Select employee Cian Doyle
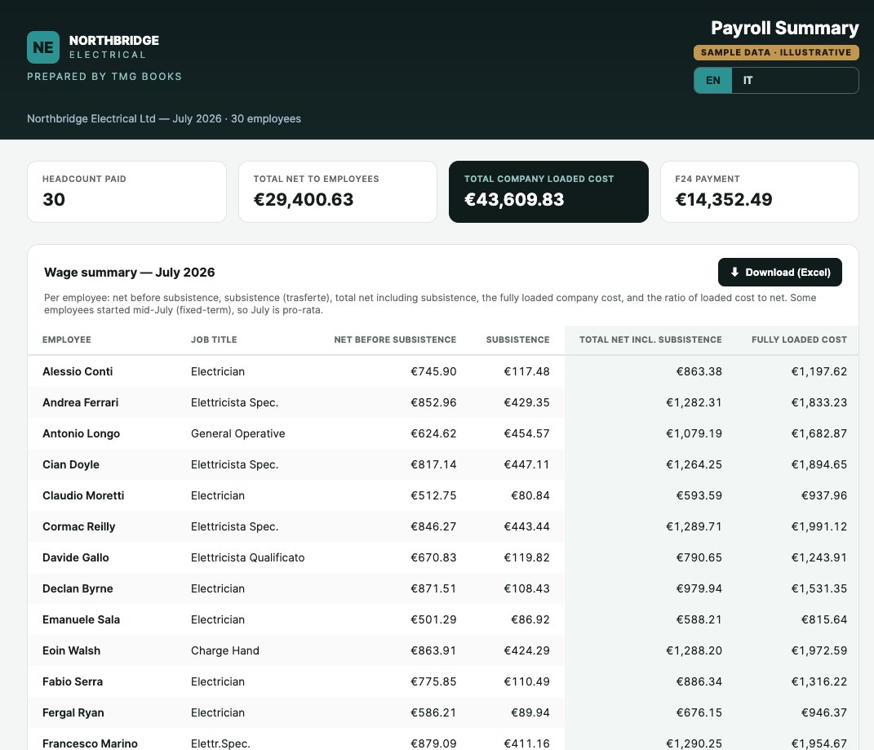This screenshot has width=874, height=750. [71, 464]
